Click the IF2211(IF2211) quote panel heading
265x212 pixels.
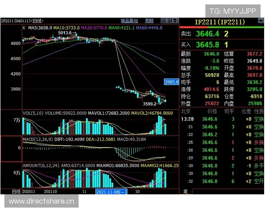[220, 22]
